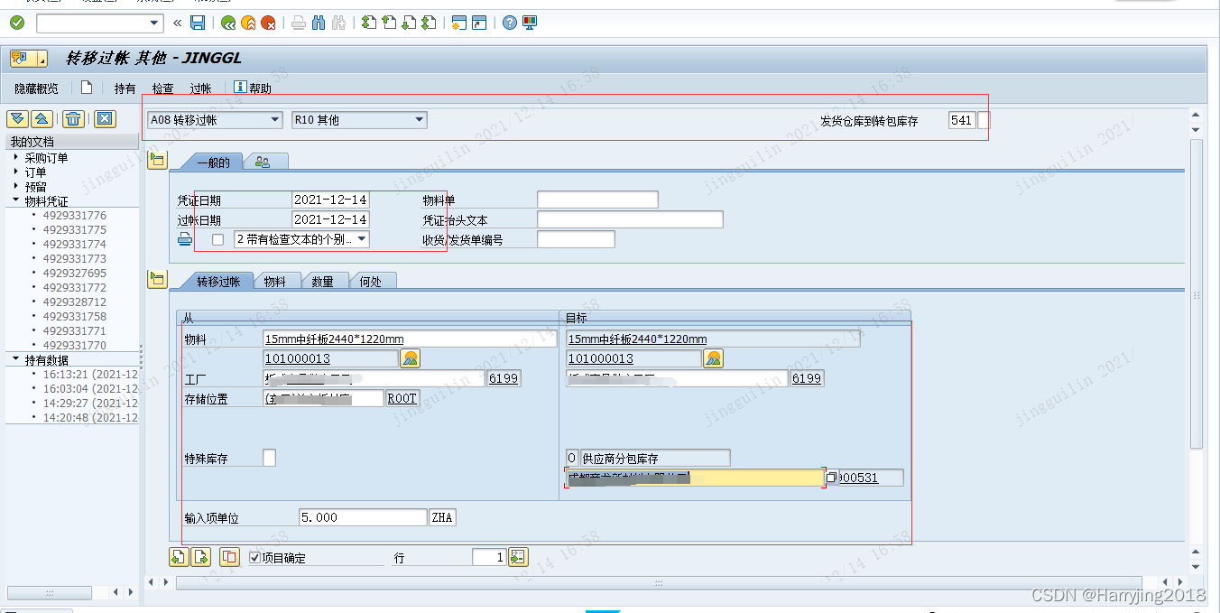Switch to the 一般的 header tab
This screenshot has width=1220, height=613.
pyautogui.click(x=213, y=163)
